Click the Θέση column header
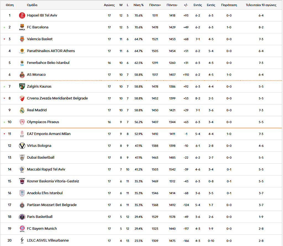This screenshot has height=246, width=283. click(10, 5)
